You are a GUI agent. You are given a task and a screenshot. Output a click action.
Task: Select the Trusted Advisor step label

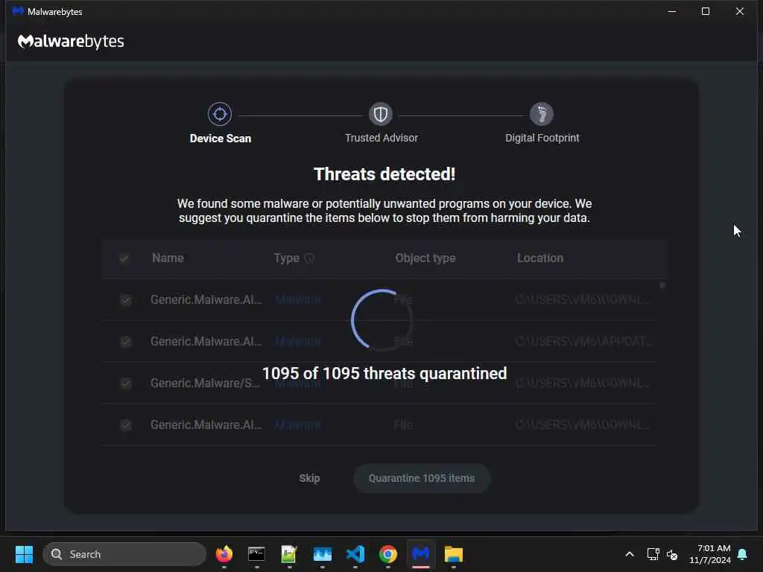[x=381, y=138]
